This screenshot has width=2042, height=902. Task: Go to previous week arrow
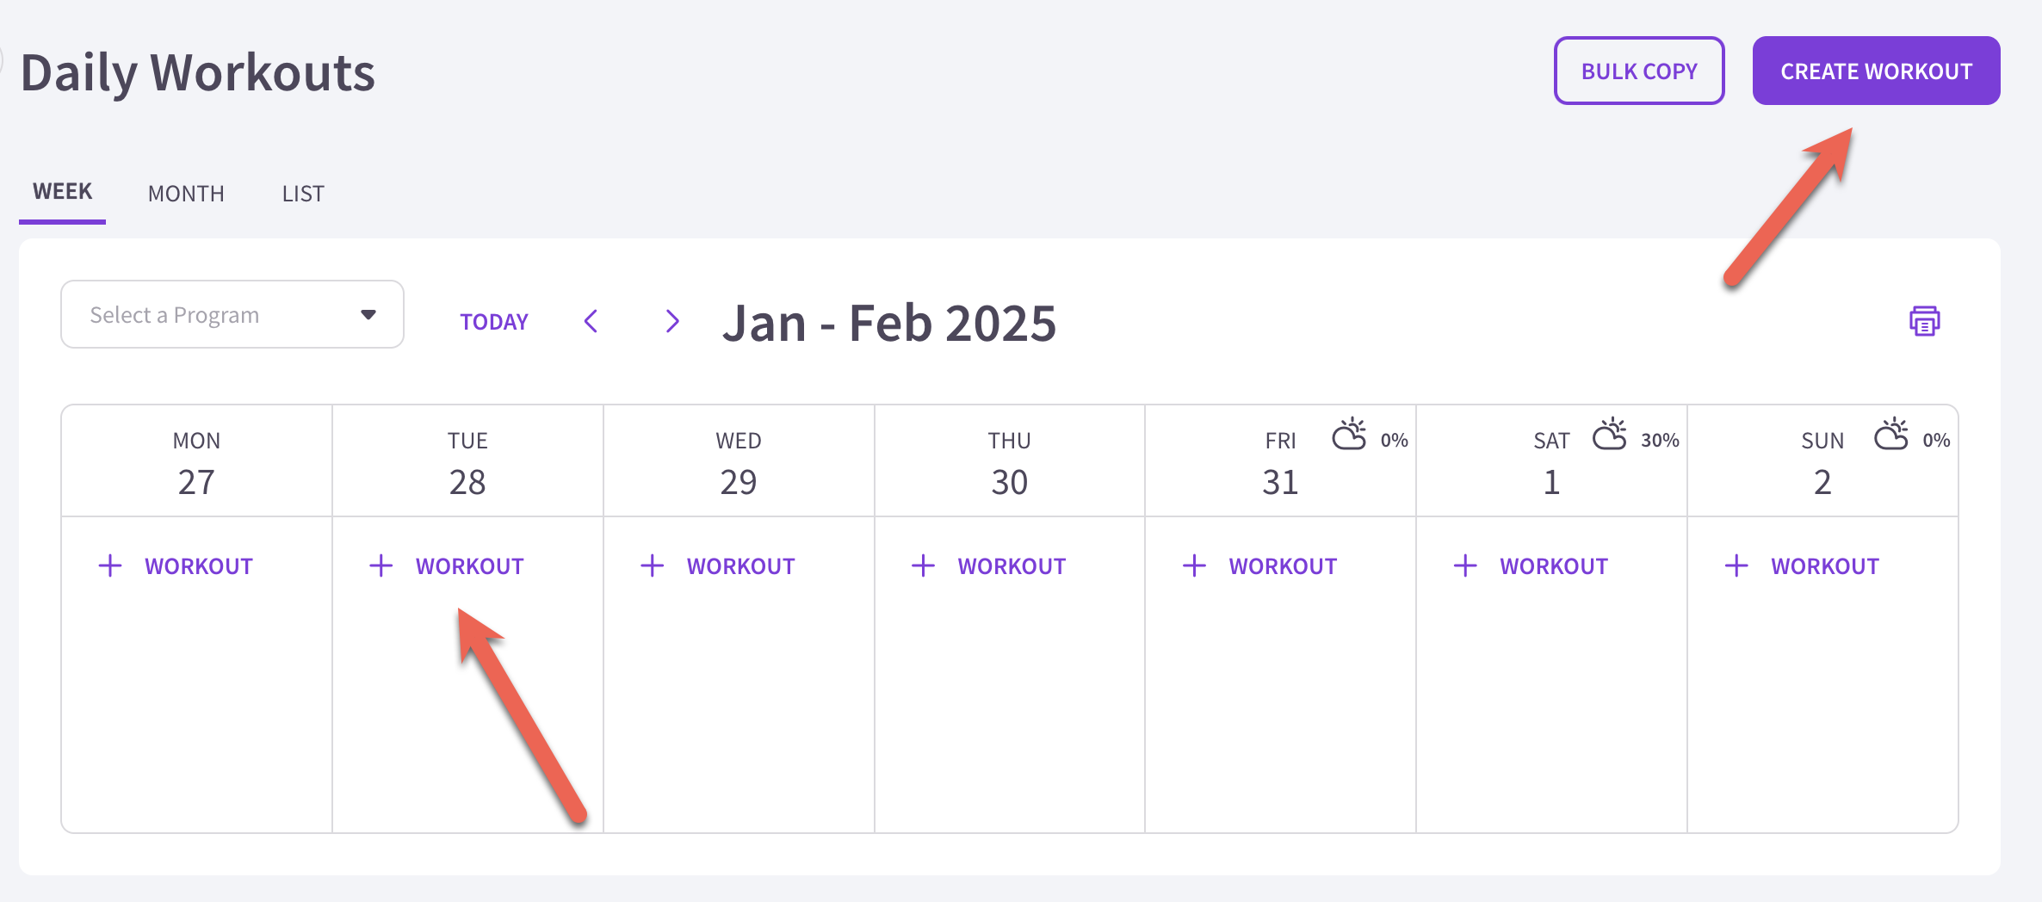[591, 321]
